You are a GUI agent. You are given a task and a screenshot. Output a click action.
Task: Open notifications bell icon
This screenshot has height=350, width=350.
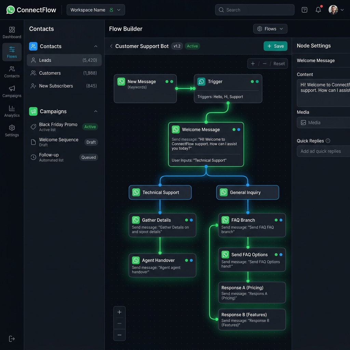[x=318, y=10]
